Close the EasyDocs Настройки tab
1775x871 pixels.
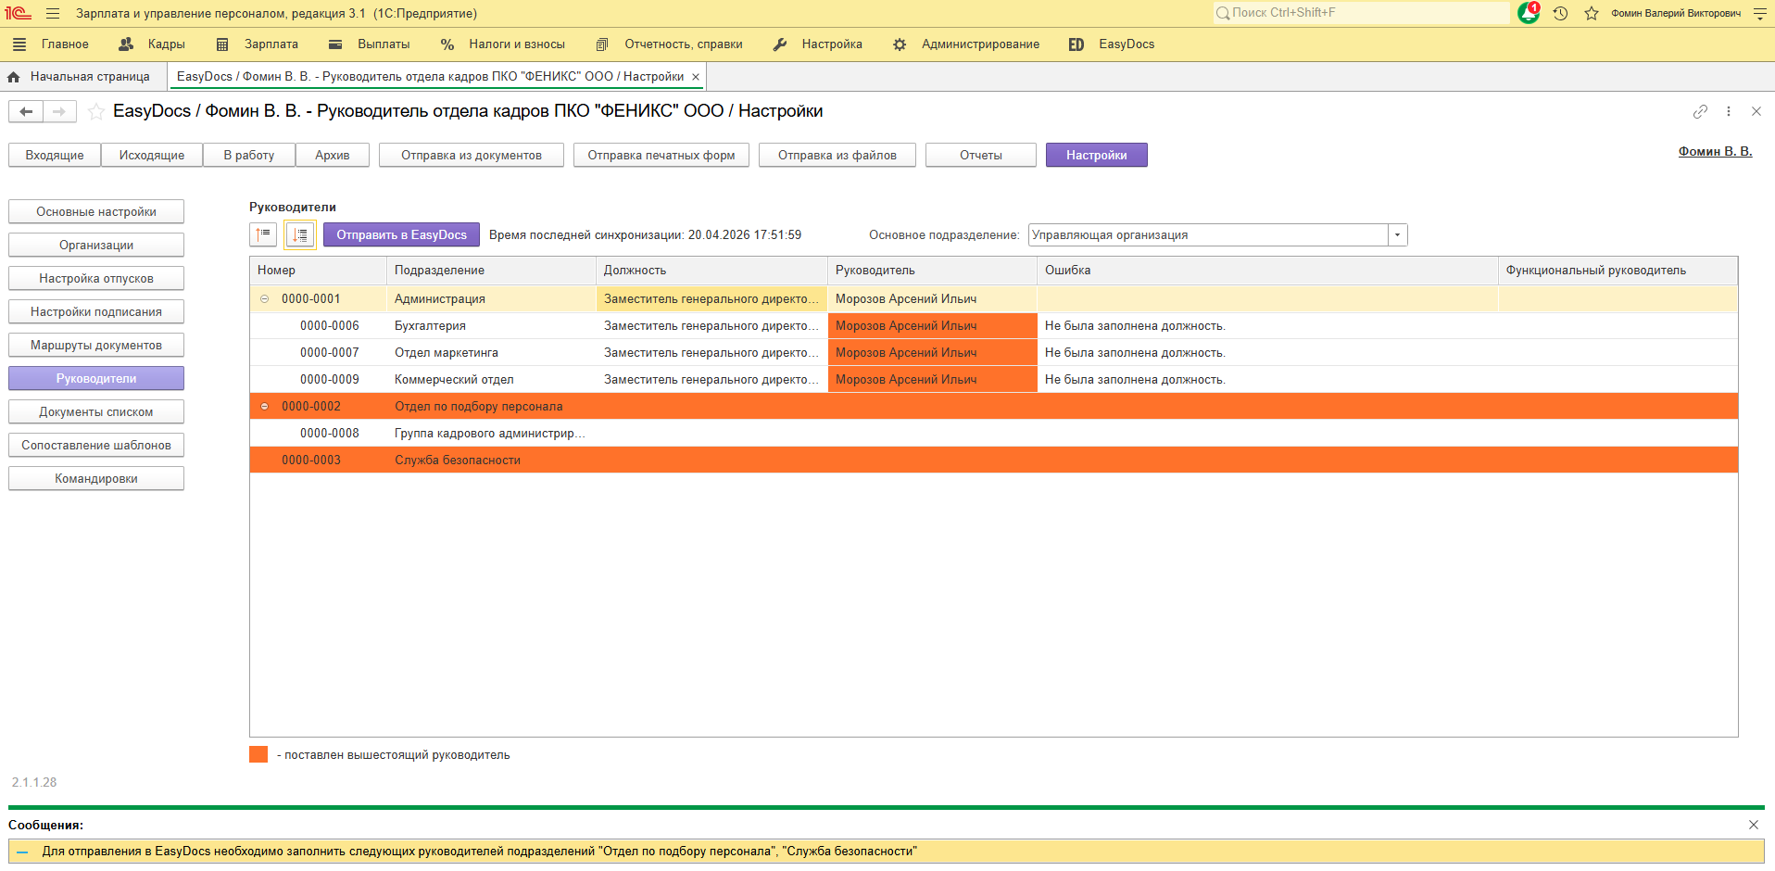[x=696, y=77]
